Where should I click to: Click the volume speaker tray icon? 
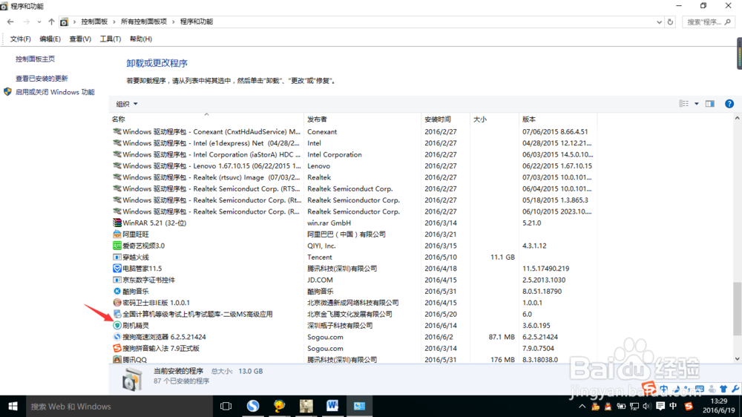coord(647,406)
